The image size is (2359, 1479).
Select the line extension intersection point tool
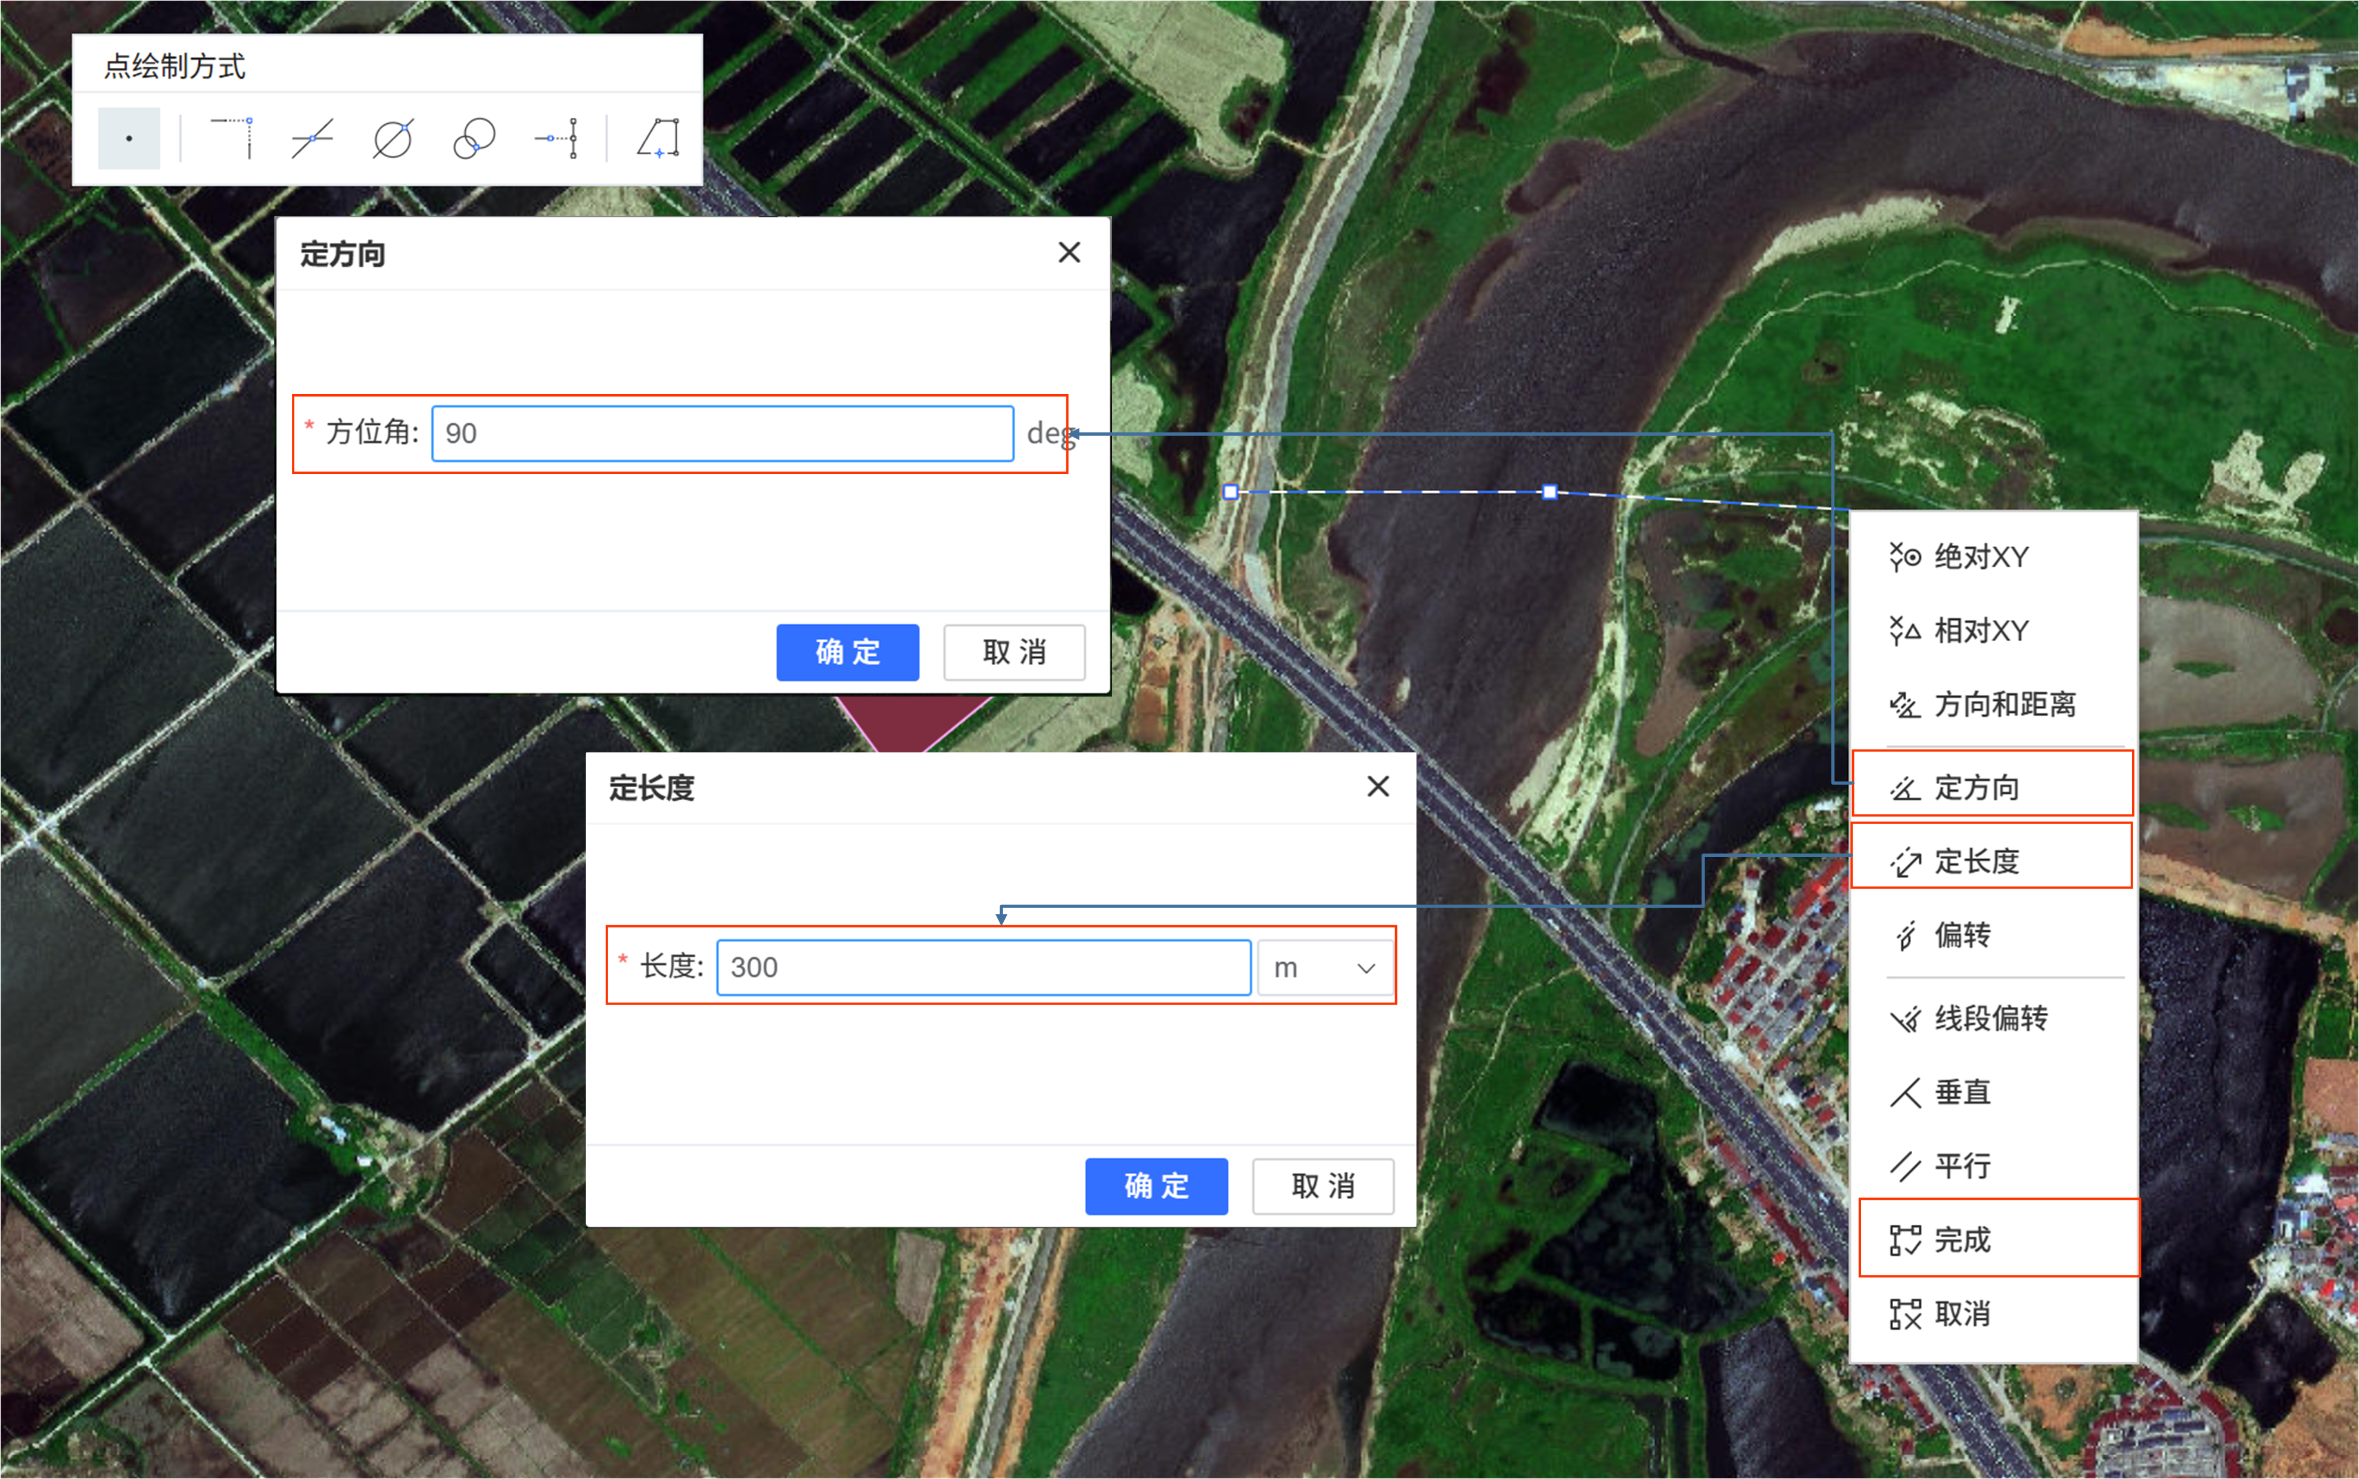tap(232, 138)
